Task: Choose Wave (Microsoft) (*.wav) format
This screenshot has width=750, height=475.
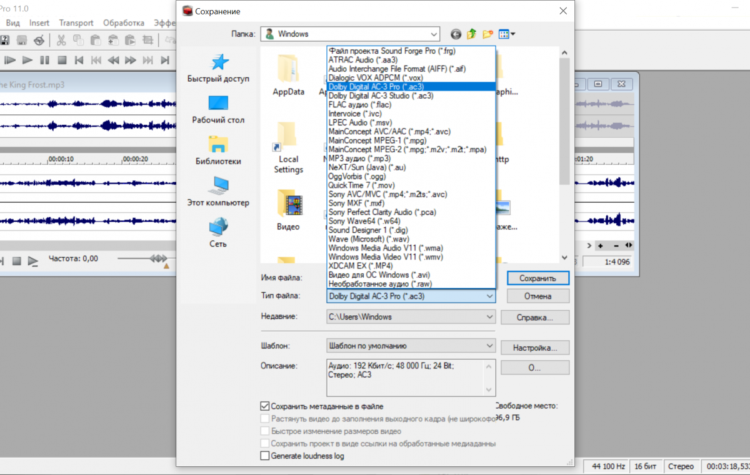Action: (x=411, y=239)
